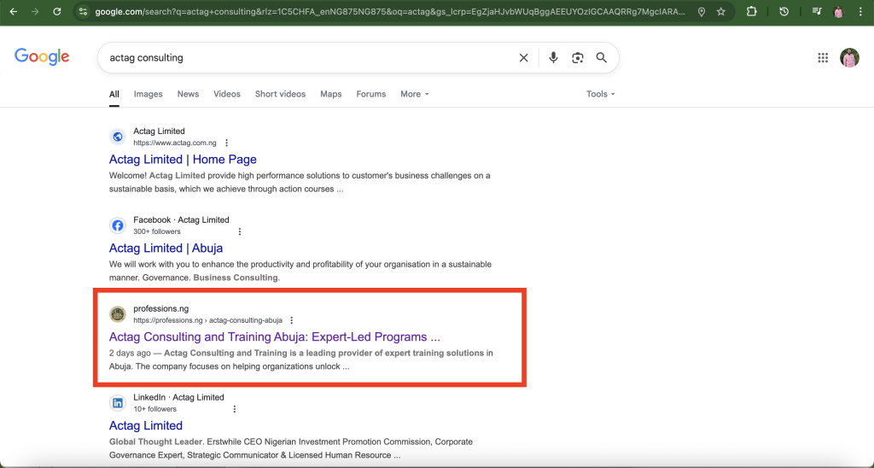
Task: Click the 'Facebook · Actag Limited' source name
Action: [x=181, y=219]
